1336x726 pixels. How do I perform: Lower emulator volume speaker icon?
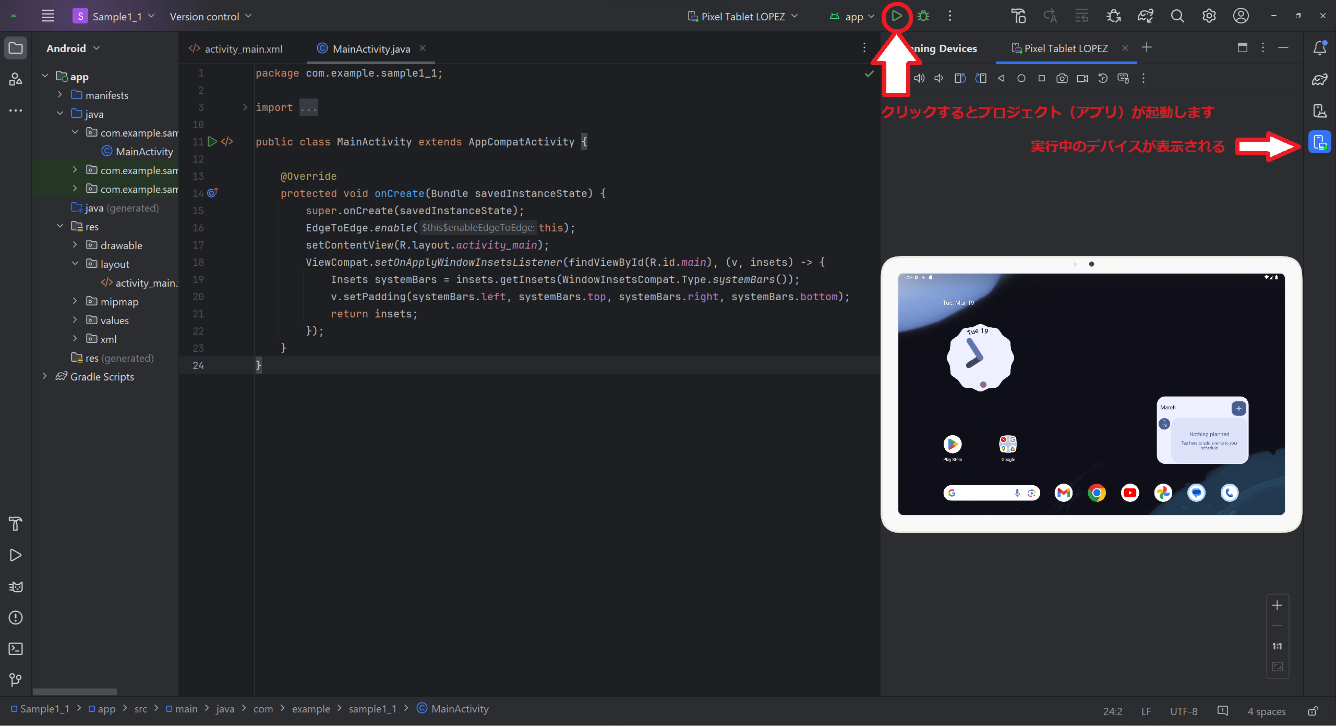[x=939, y=78]
